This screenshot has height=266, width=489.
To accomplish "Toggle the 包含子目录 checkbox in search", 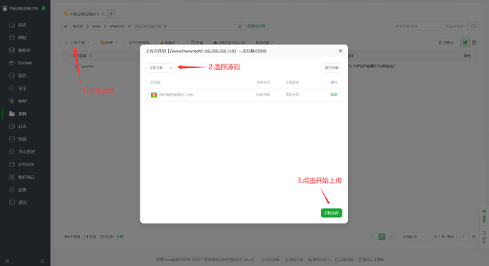I will tap(442, 26).
